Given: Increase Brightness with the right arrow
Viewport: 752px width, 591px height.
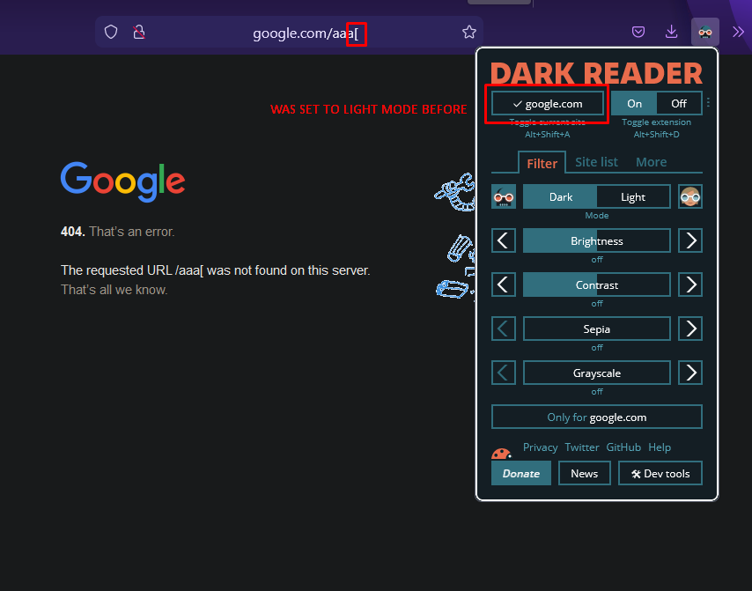Looking at the screenshot, I should (x=690, y=240).
